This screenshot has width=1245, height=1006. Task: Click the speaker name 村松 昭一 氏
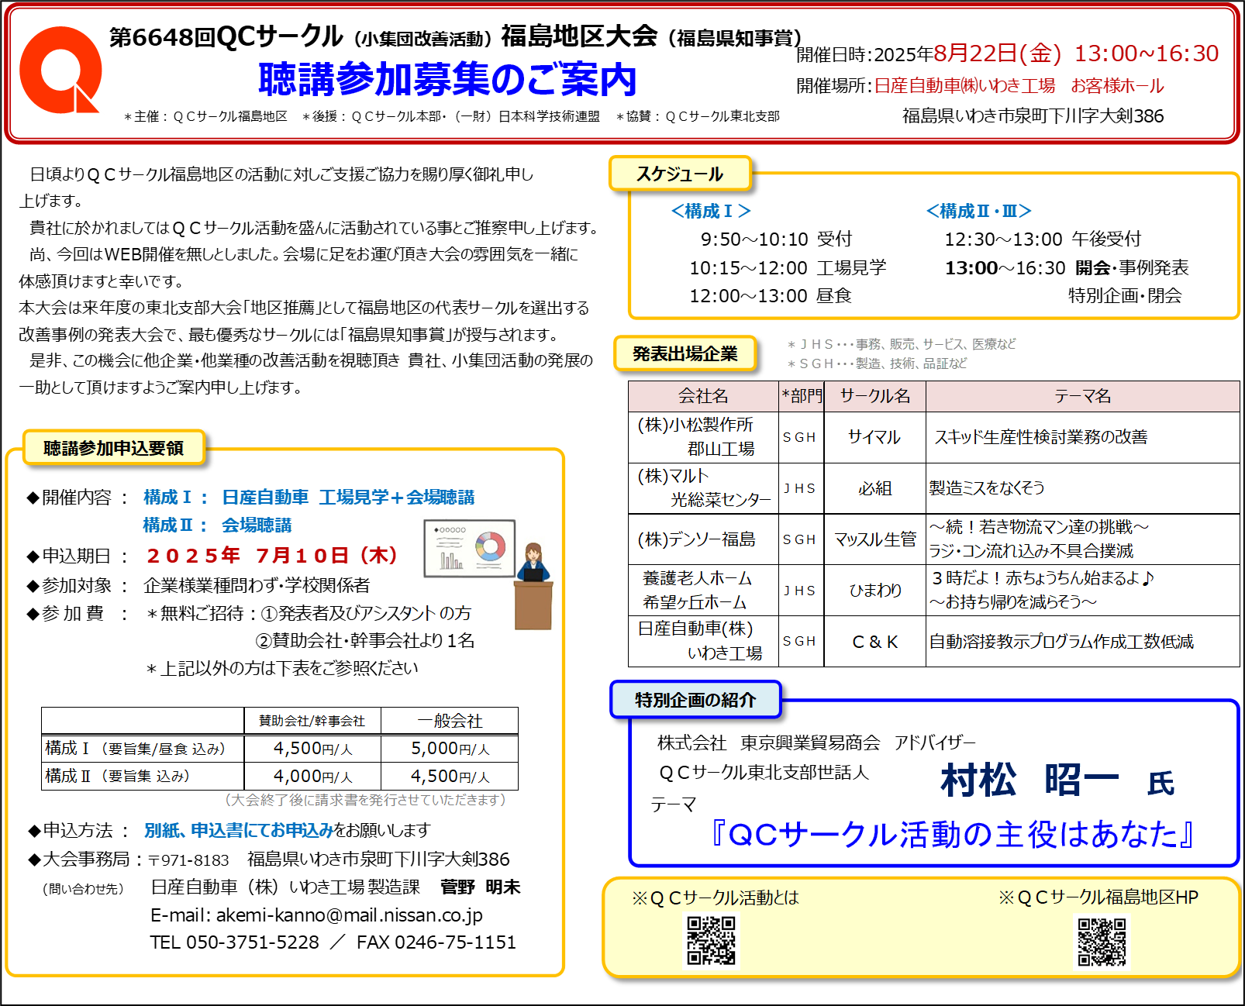[x=1057, y=780]
